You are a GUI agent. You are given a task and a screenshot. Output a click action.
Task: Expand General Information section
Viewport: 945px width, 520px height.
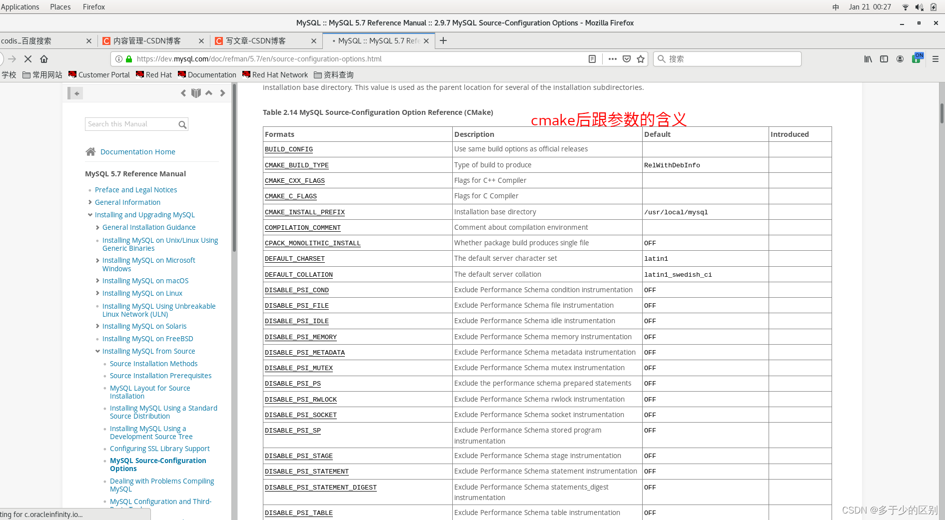pyautogui.click(x=90, y=202)
